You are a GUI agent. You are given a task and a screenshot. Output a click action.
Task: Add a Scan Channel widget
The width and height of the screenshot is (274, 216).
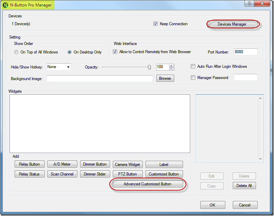[x=62, y=174]
